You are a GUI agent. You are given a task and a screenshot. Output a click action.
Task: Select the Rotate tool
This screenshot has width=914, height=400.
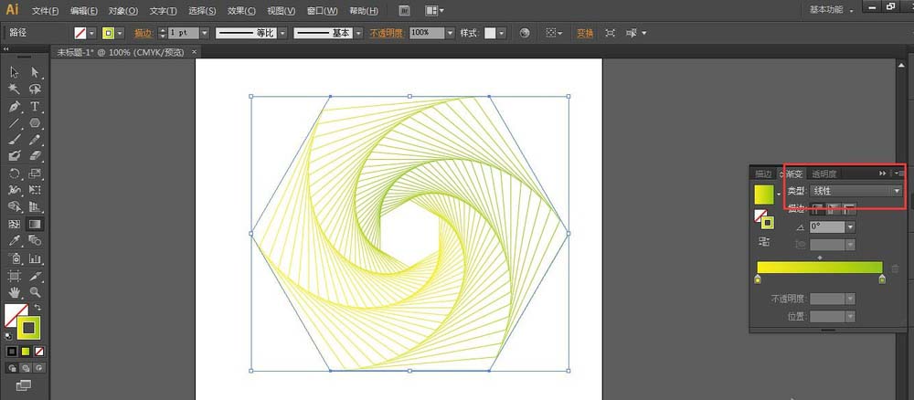click(x=15, y=173)
